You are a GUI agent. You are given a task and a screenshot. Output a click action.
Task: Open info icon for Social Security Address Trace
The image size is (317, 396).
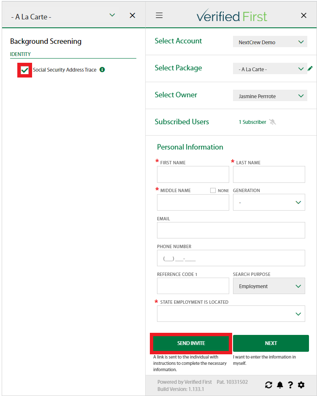pyautogui.click(x=102, y=70)
